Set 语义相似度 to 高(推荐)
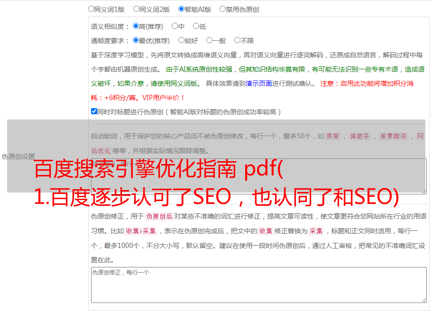 (136, 26)
